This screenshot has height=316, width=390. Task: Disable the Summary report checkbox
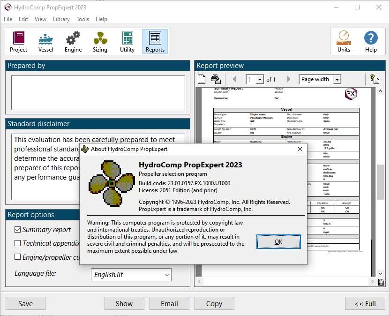pyautogui.click(x=17, y=230)
